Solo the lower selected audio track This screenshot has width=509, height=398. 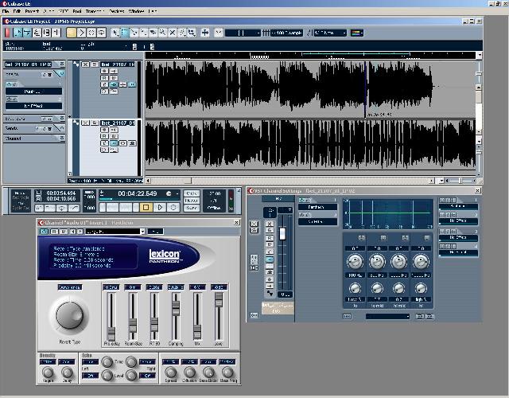click(95, 123)
